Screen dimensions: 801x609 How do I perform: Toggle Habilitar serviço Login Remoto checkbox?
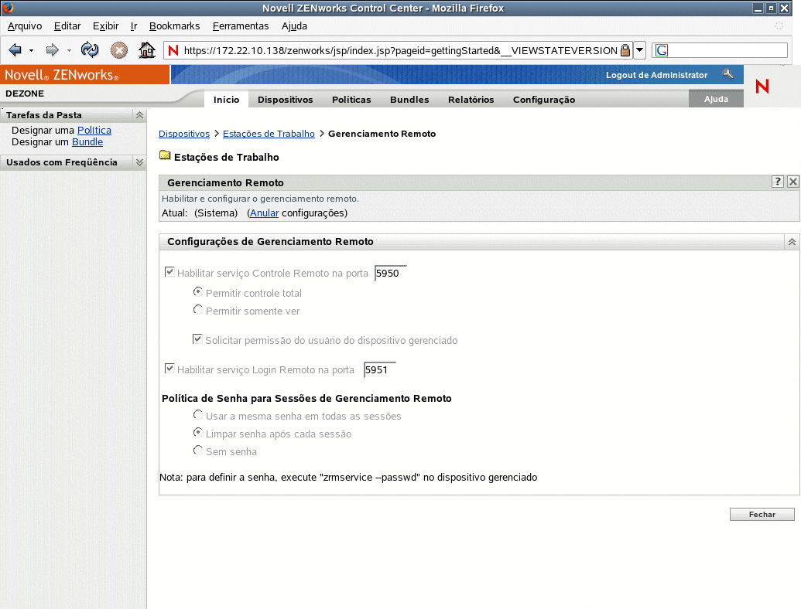coord(169,369)
